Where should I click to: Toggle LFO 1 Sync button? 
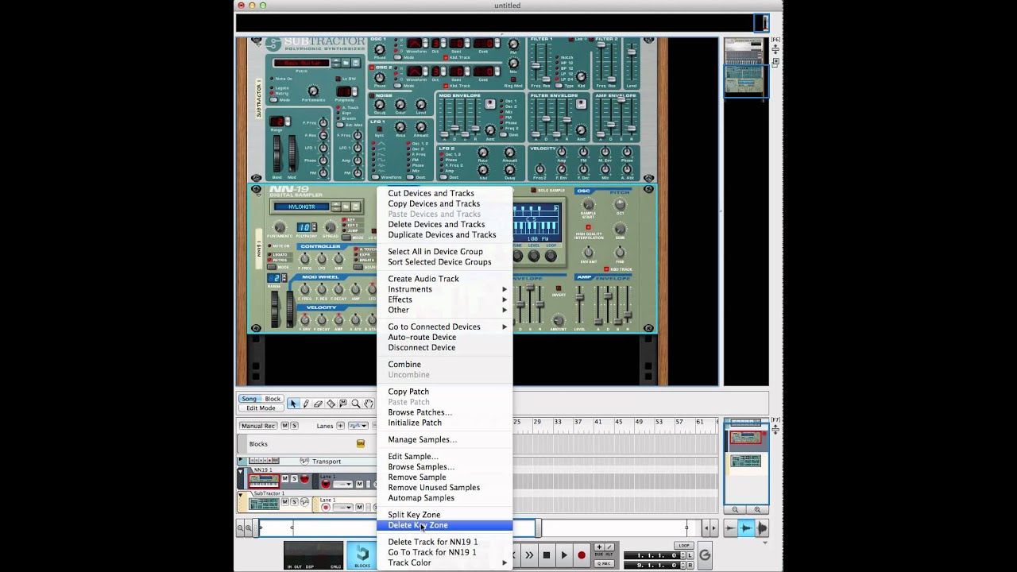click(x=380, y=129)
